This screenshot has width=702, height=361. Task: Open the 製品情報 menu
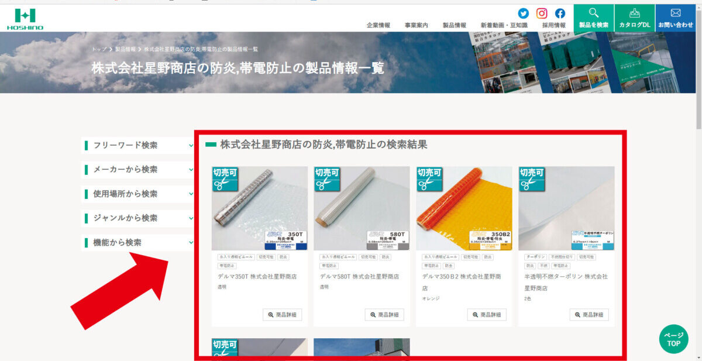point(455,25)
